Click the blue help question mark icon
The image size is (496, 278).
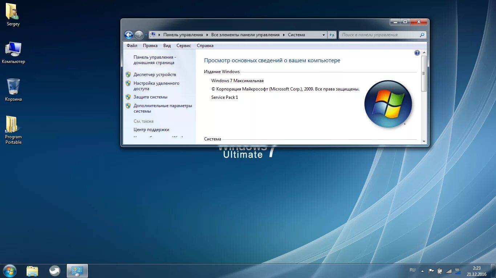tap(417, 53)
